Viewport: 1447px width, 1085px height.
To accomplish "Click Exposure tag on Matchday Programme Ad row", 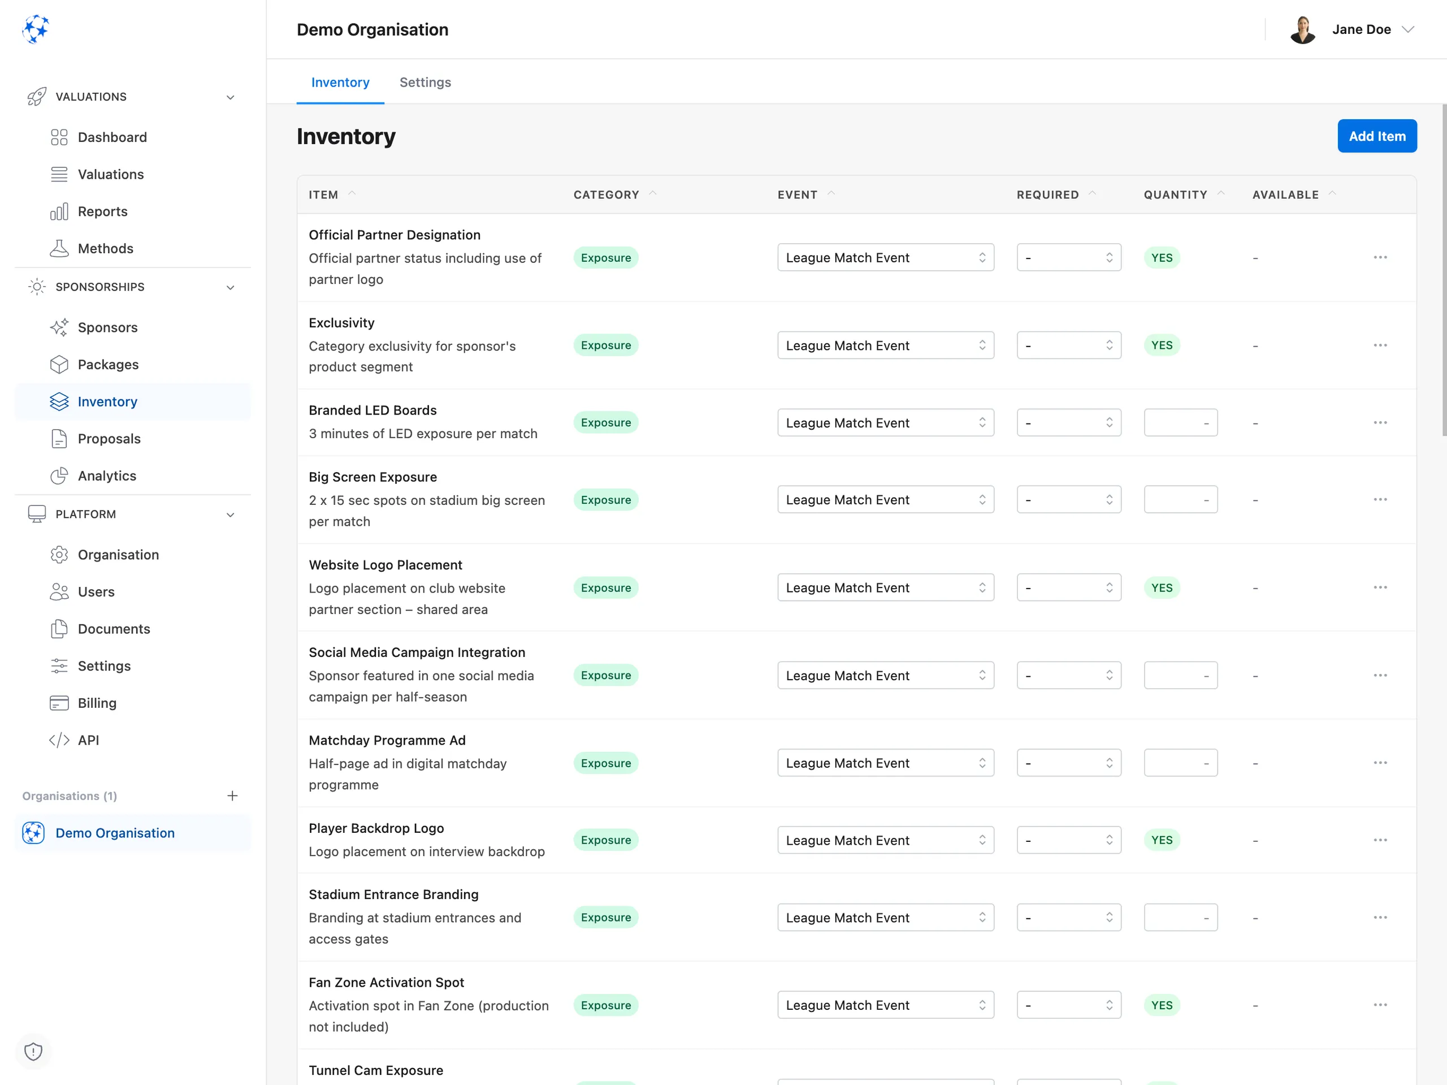I will [606, 763].
